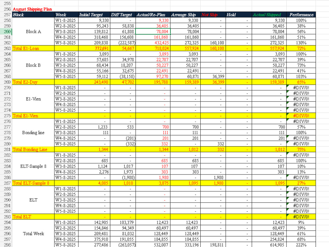Image resolution: width=329 pixels, height=247 pixels.
Task: Click the Not Ship value 36,399 in row 268
Action: [x=213, y=76]
